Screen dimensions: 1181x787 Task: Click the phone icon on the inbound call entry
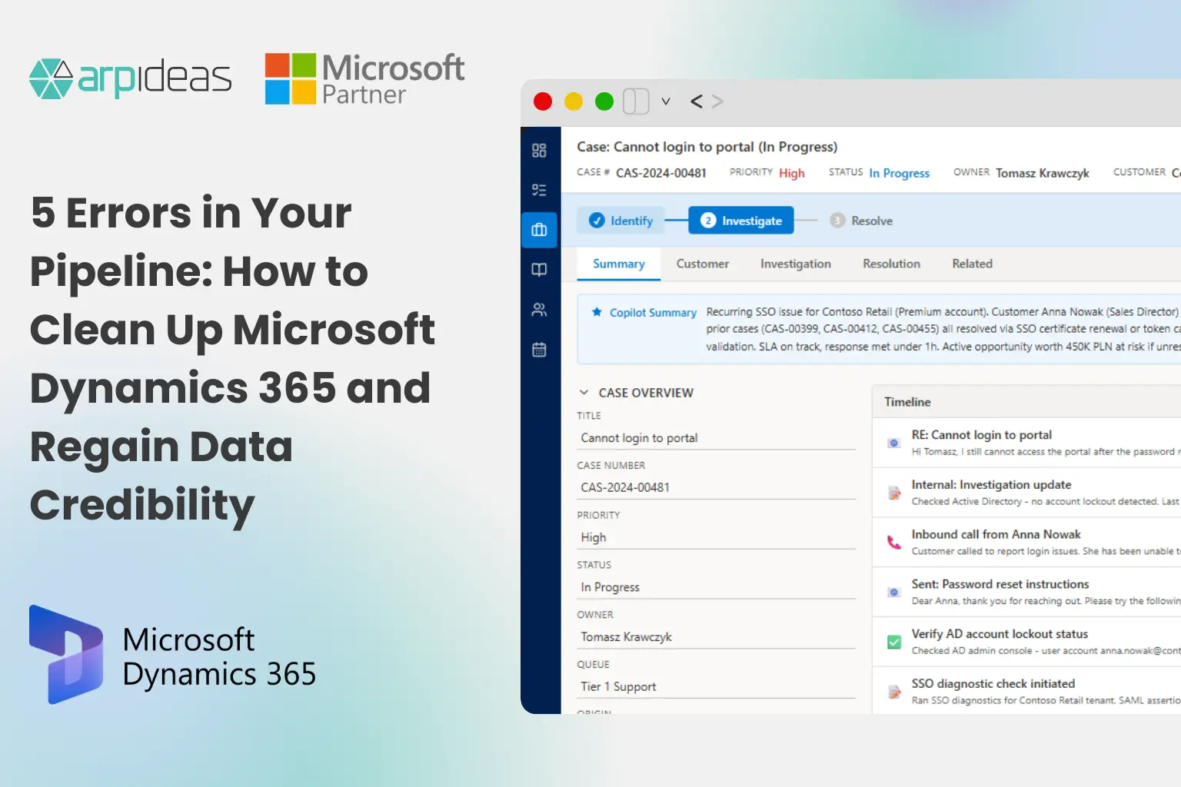[x=893, y=543]
